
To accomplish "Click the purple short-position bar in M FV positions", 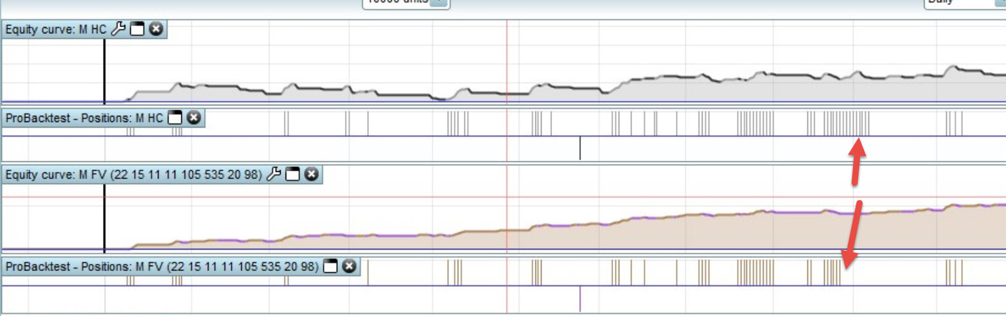I will [x=580, y=298].
